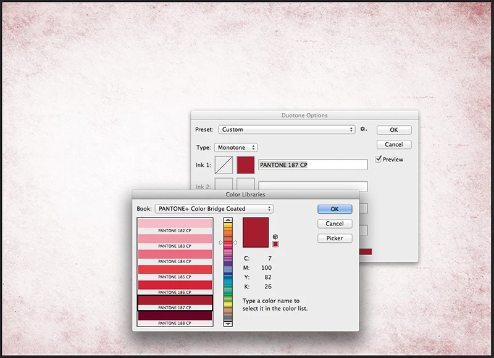Image resolution: width=494 pixels, height=358 pixels.
Task: Click OK in Color Libraries dialog
Action: pos(335,209)
